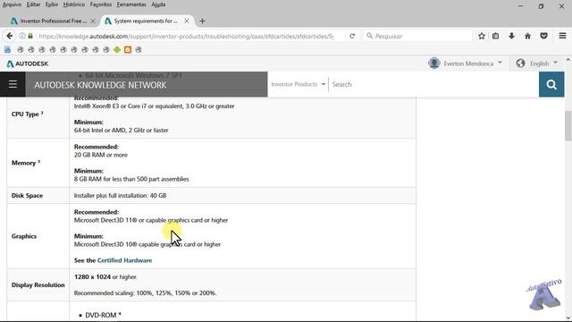Open the Ferramentas menu
572x322 pixels.
click(131, 4)
